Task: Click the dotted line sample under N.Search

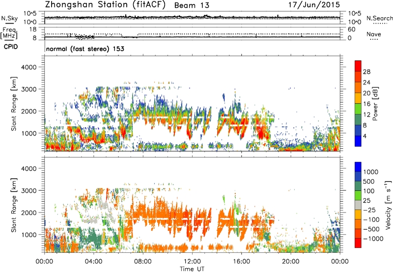Action: pos(380,24)
